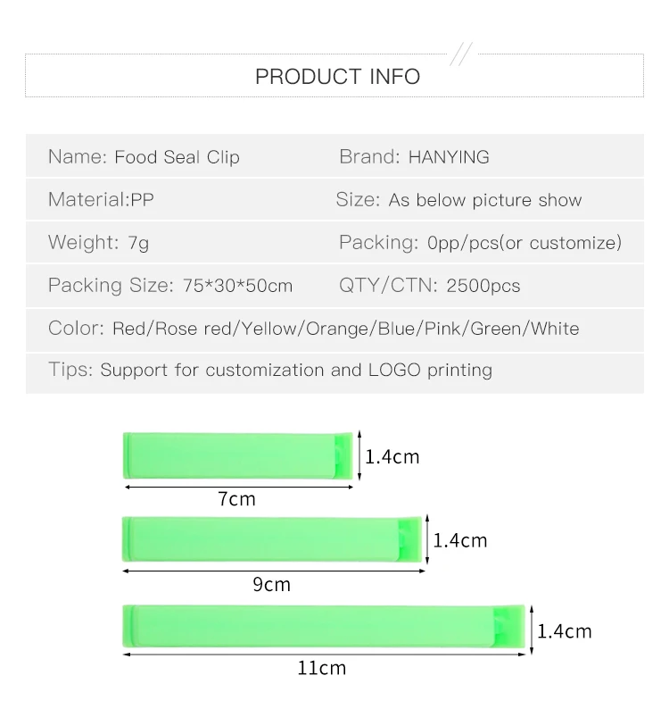
Task: Click the QTY/CTN: 2500pcs entry
Action: (429, 286)
